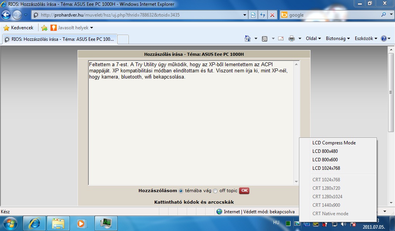Open the Windows Start orb
Image resolution: width=395 pixels, height=231 pixels.
click(x=10, y=223)
